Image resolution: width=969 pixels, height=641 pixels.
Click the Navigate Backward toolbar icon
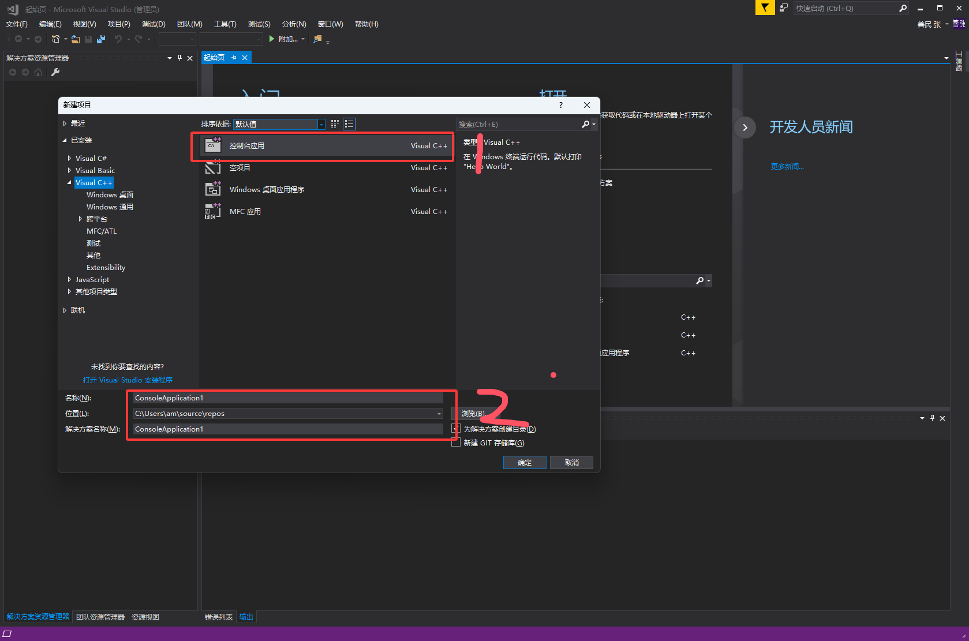(x=18, y=39)
